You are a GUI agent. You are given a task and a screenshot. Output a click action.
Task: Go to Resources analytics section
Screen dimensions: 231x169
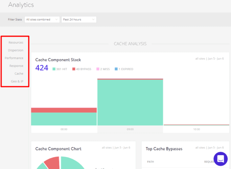pos(16,43)
